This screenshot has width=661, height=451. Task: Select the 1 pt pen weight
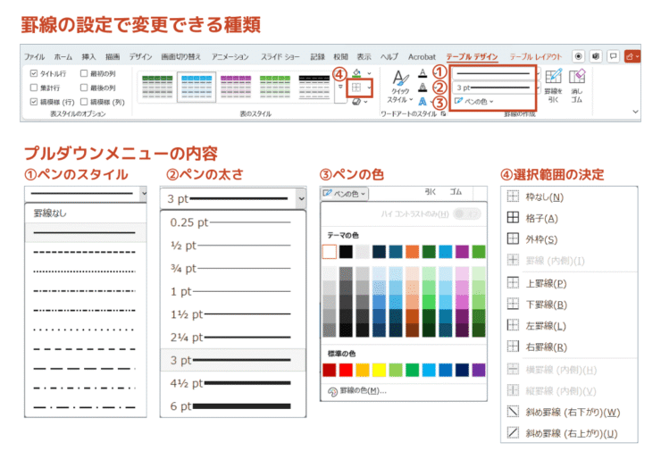click(x=233, y=291)
